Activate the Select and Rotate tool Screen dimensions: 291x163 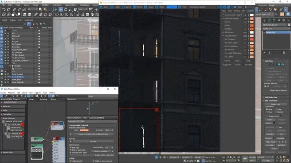65,10
